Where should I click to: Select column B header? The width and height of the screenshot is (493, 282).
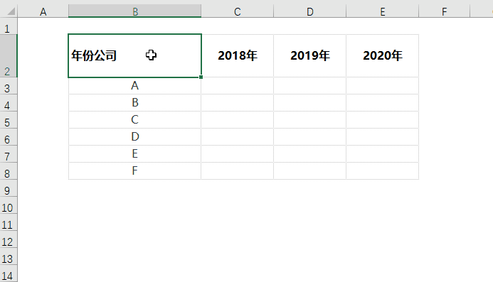point(135,11)
